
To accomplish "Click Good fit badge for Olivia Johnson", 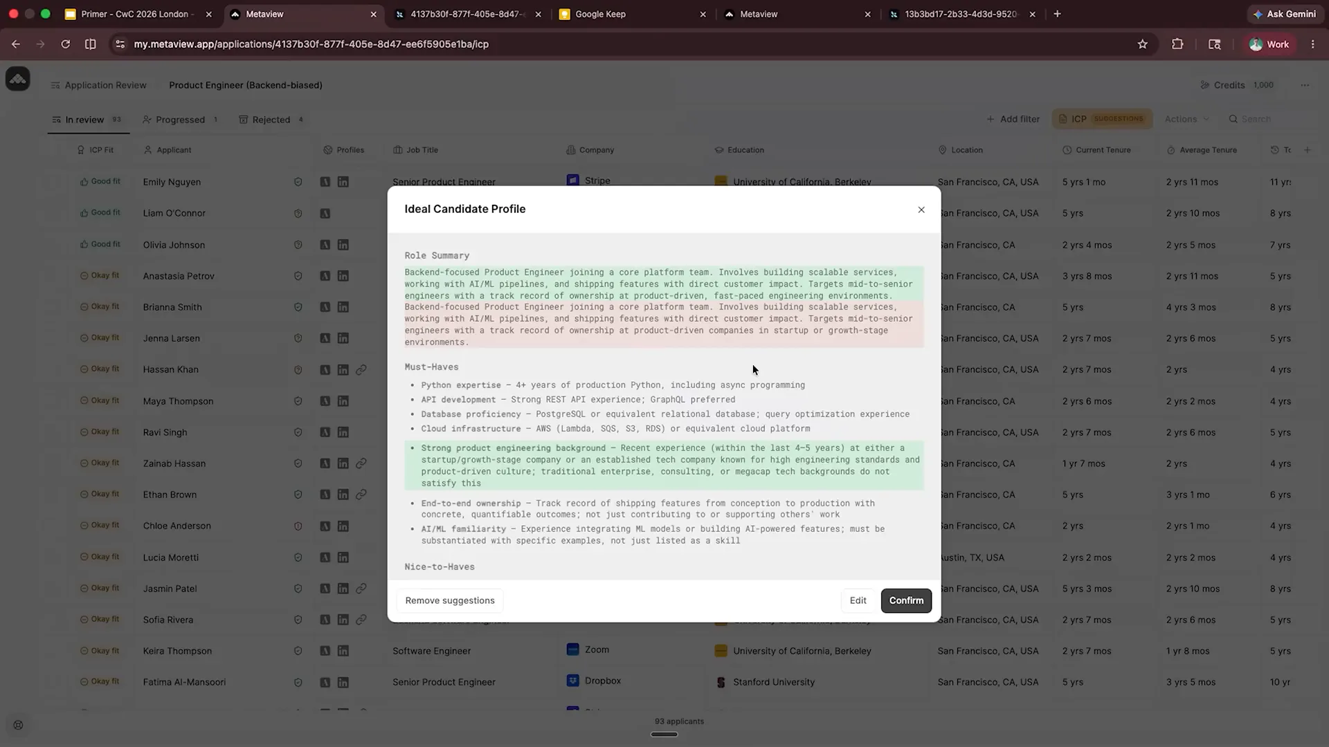I will click(100, 244).
